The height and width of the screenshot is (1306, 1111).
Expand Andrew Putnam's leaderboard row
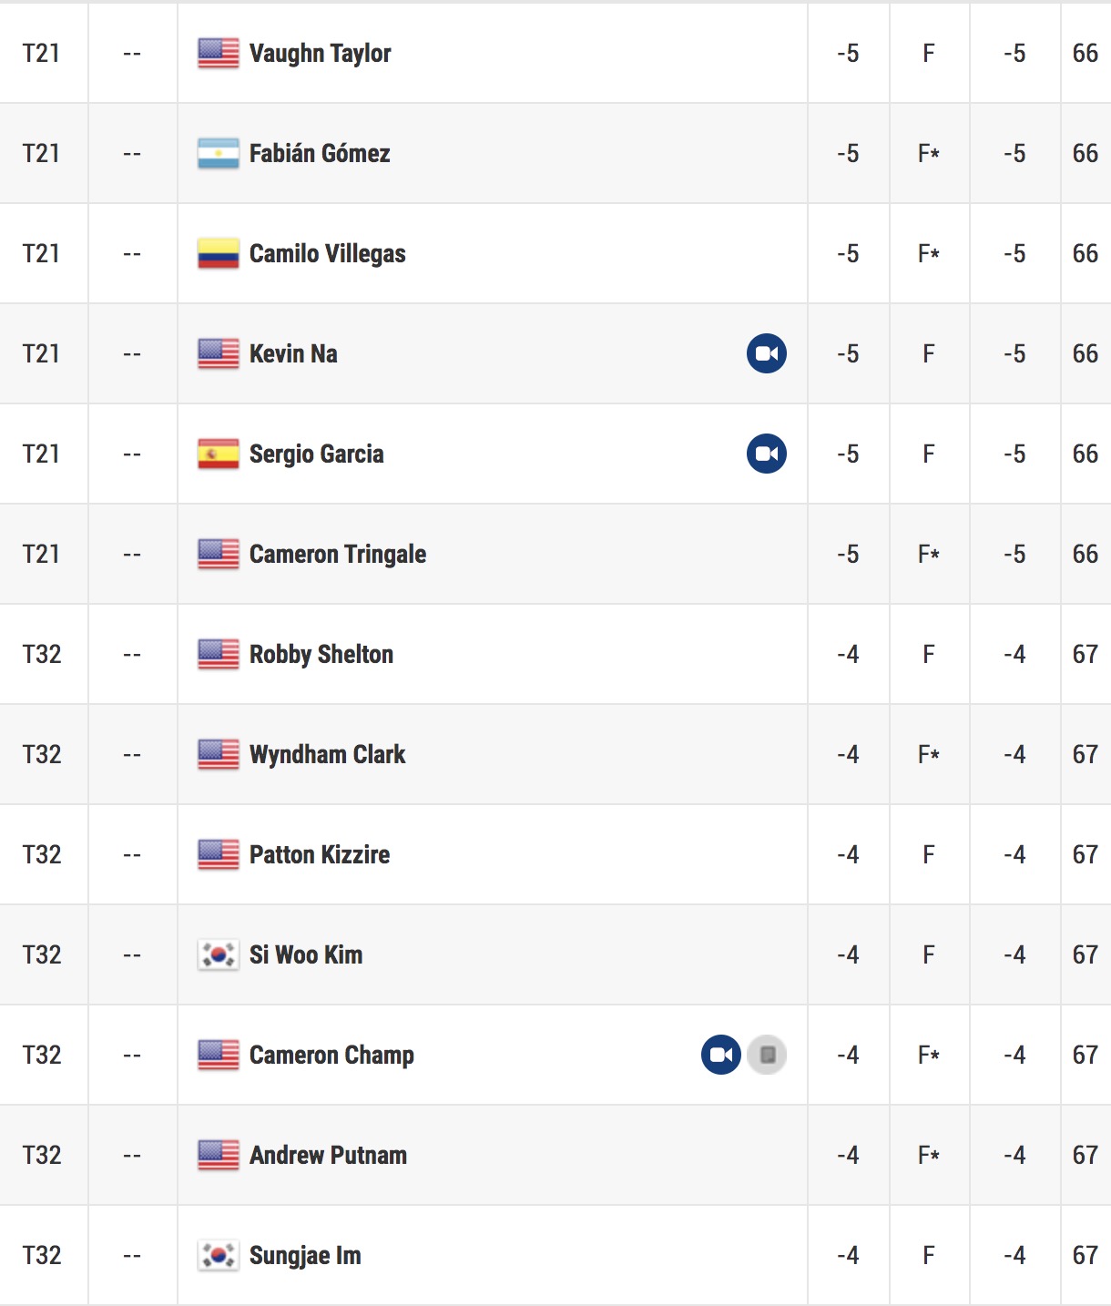(555, 1155)
